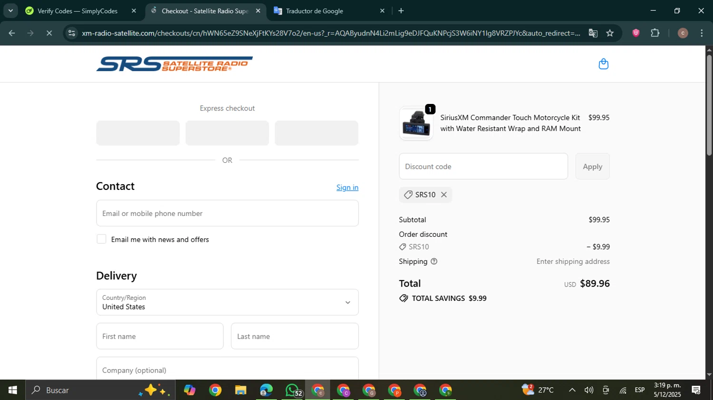713x400 pixels.
Task: Open the purple shield extension icon
Action: [636, 33]
